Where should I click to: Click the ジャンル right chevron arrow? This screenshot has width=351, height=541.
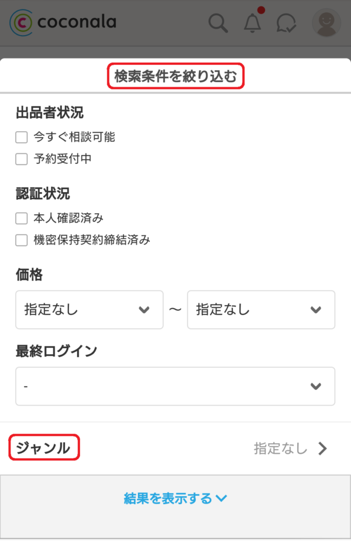323,448
